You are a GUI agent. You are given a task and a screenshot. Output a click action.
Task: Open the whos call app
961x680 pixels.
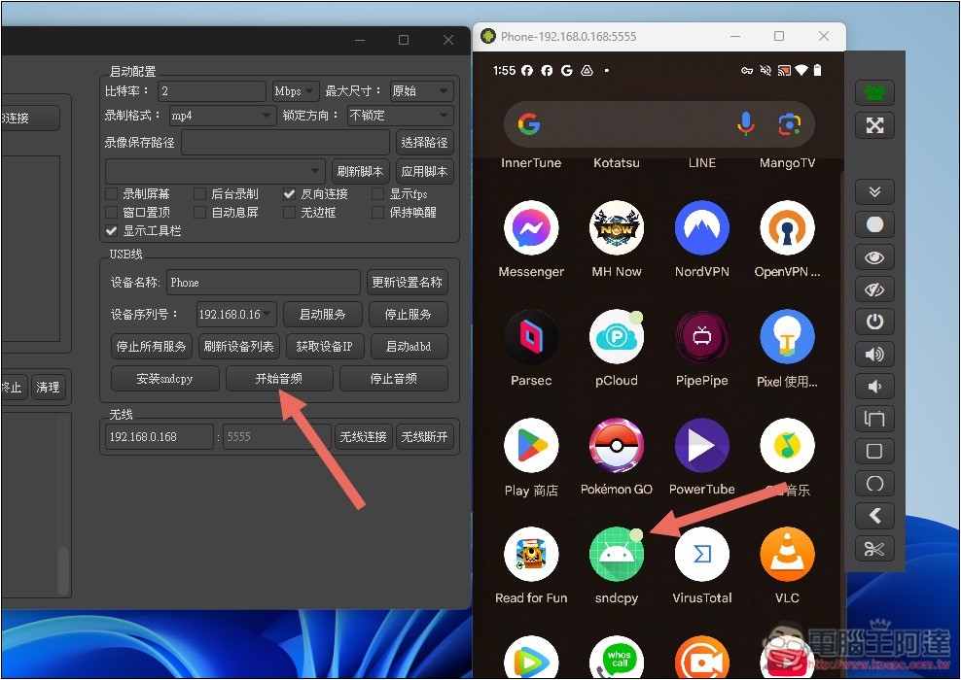tap(616, 658)
